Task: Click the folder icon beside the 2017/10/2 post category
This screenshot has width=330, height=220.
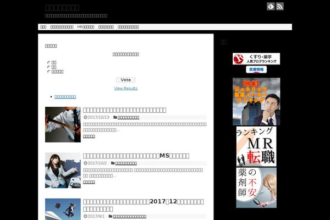Action: 113,163
